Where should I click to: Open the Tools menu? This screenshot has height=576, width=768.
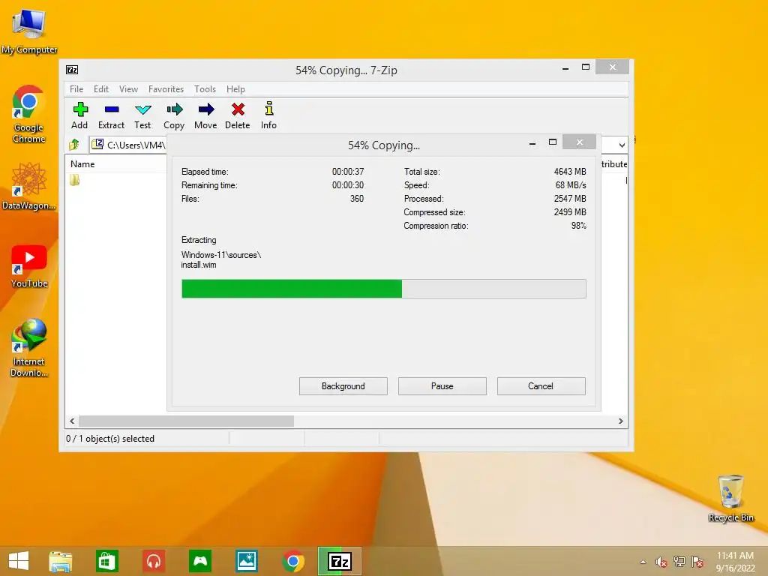[205, 89]
